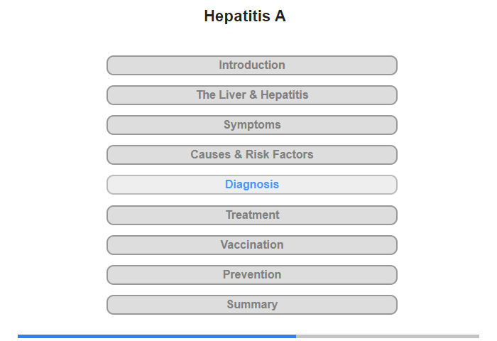Select the Prevention section button

pos(251,275)
